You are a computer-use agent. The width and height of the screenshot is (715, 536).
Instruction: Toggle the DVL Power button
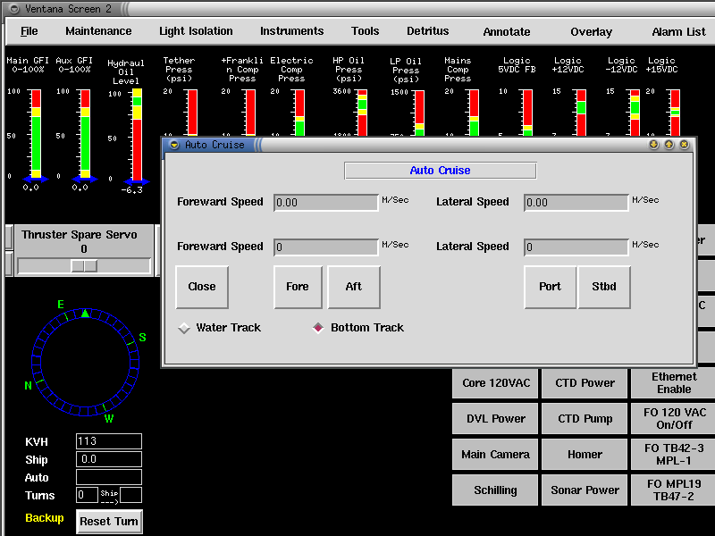(496, 419)
